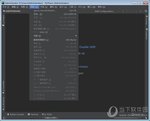Open the Database right side panel
Screen dimensions: 150x121
pyautogui.click(x=146, y=34)
